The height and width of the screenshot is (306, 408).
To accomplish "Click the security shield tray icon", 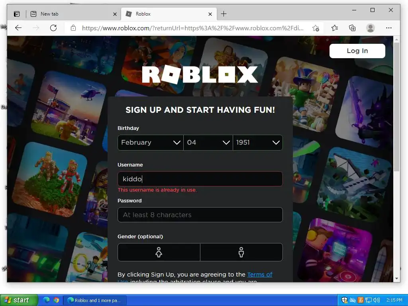I will tap(344, 300).
